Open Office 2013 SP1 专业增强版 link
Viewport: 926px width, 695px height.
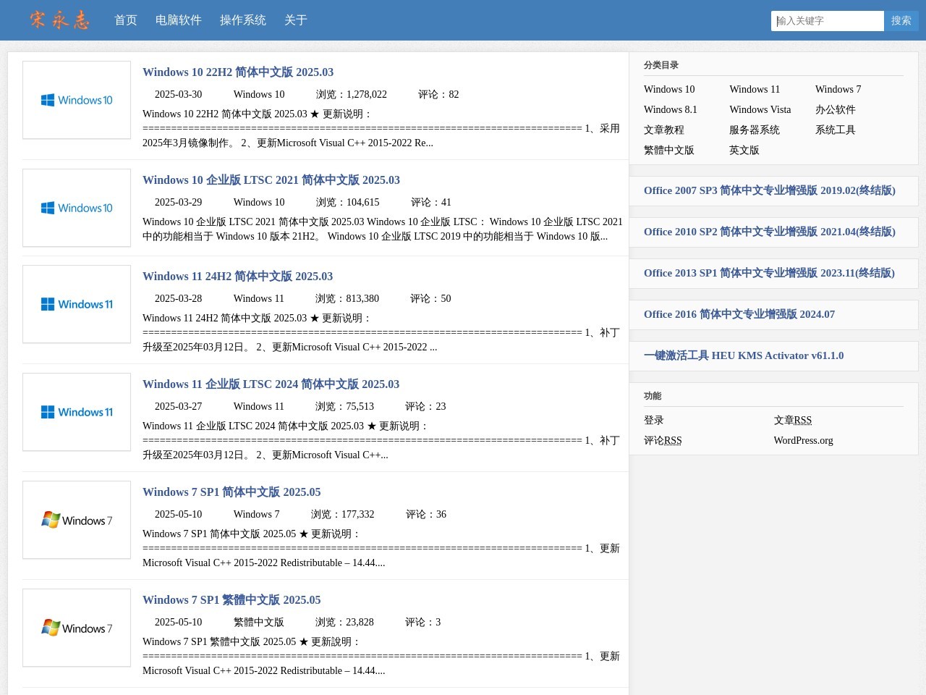click(x=769, y=274)
